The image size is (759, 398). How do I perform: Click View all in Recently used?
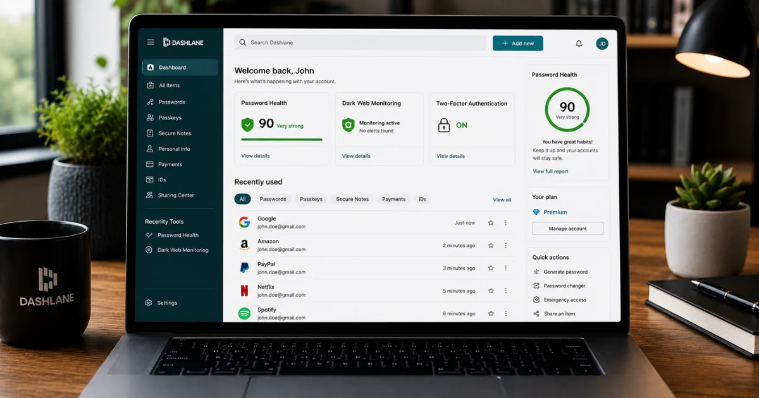502,200
